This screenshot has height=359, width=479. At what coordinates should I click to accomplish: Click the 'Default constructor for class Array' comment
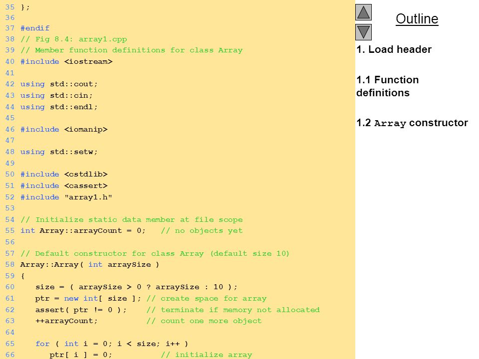click(155, 254)
